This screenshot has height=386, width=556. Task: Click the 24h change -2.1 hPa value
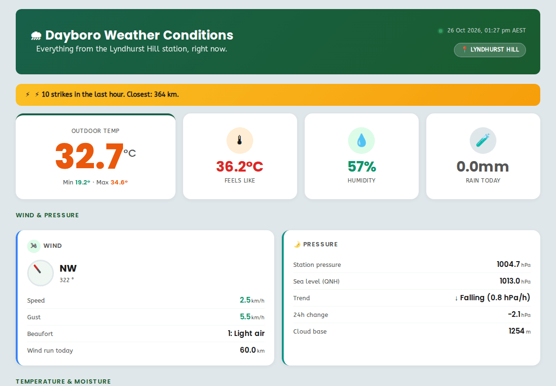coord(519,315)
